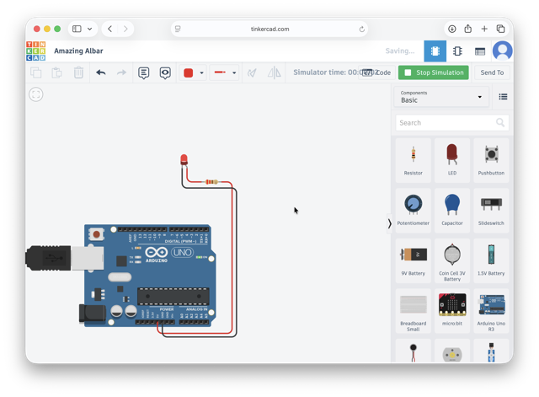Reload the page icon

pos(361,30)
